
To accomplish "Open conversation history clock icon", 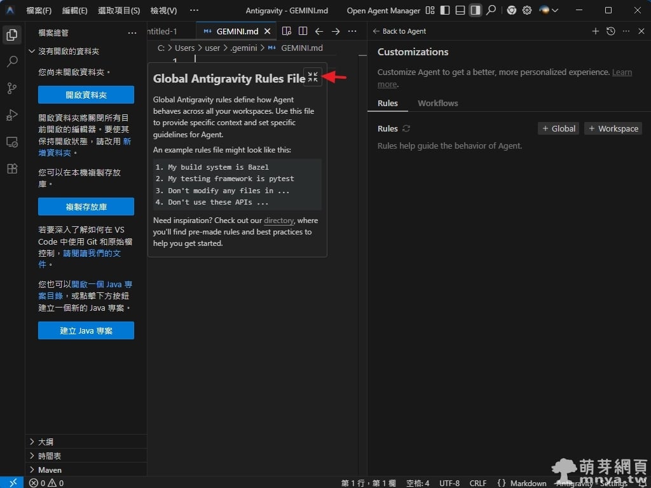I will point(611,31).
